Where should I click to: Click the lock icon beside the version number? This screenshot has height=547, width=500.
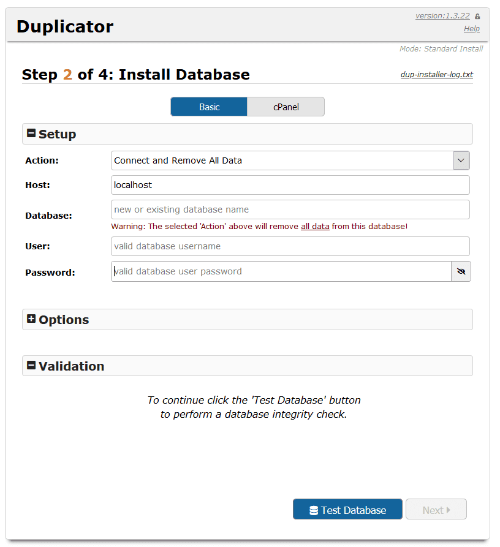click(x=477, y=15)
